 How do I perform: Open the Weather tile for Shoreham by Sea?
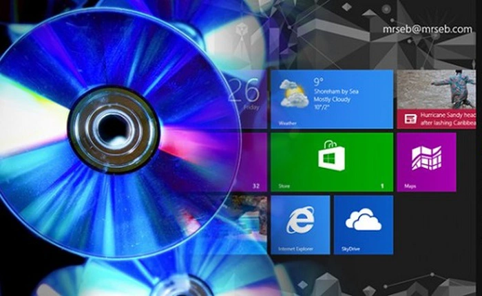[332, 99]
